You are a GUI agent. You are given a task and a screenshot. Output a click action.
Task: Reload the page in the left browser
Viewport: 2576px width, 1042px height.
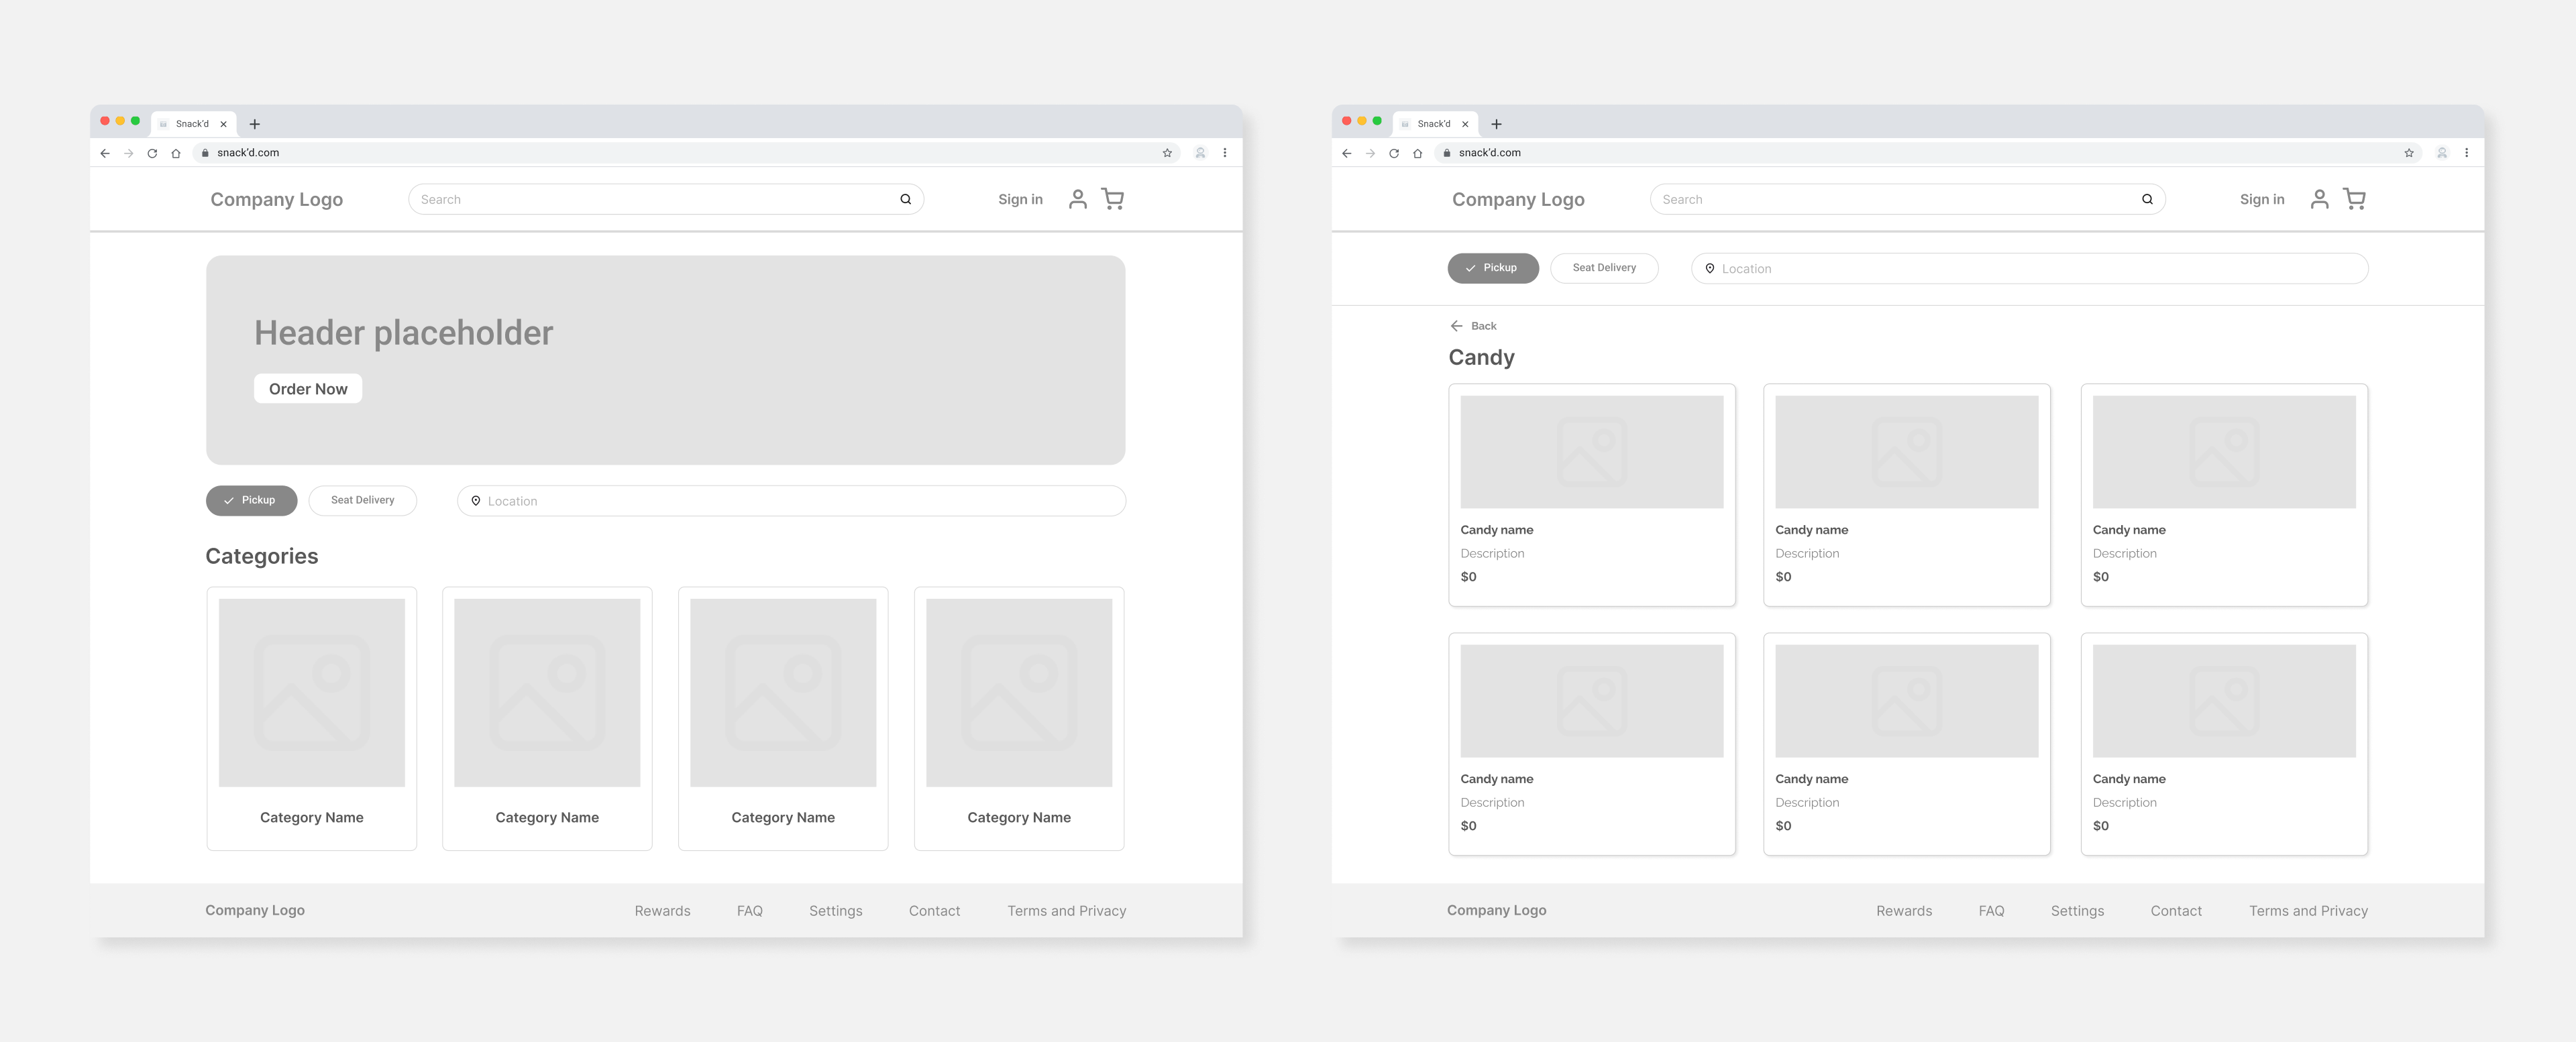coord(152,153)
